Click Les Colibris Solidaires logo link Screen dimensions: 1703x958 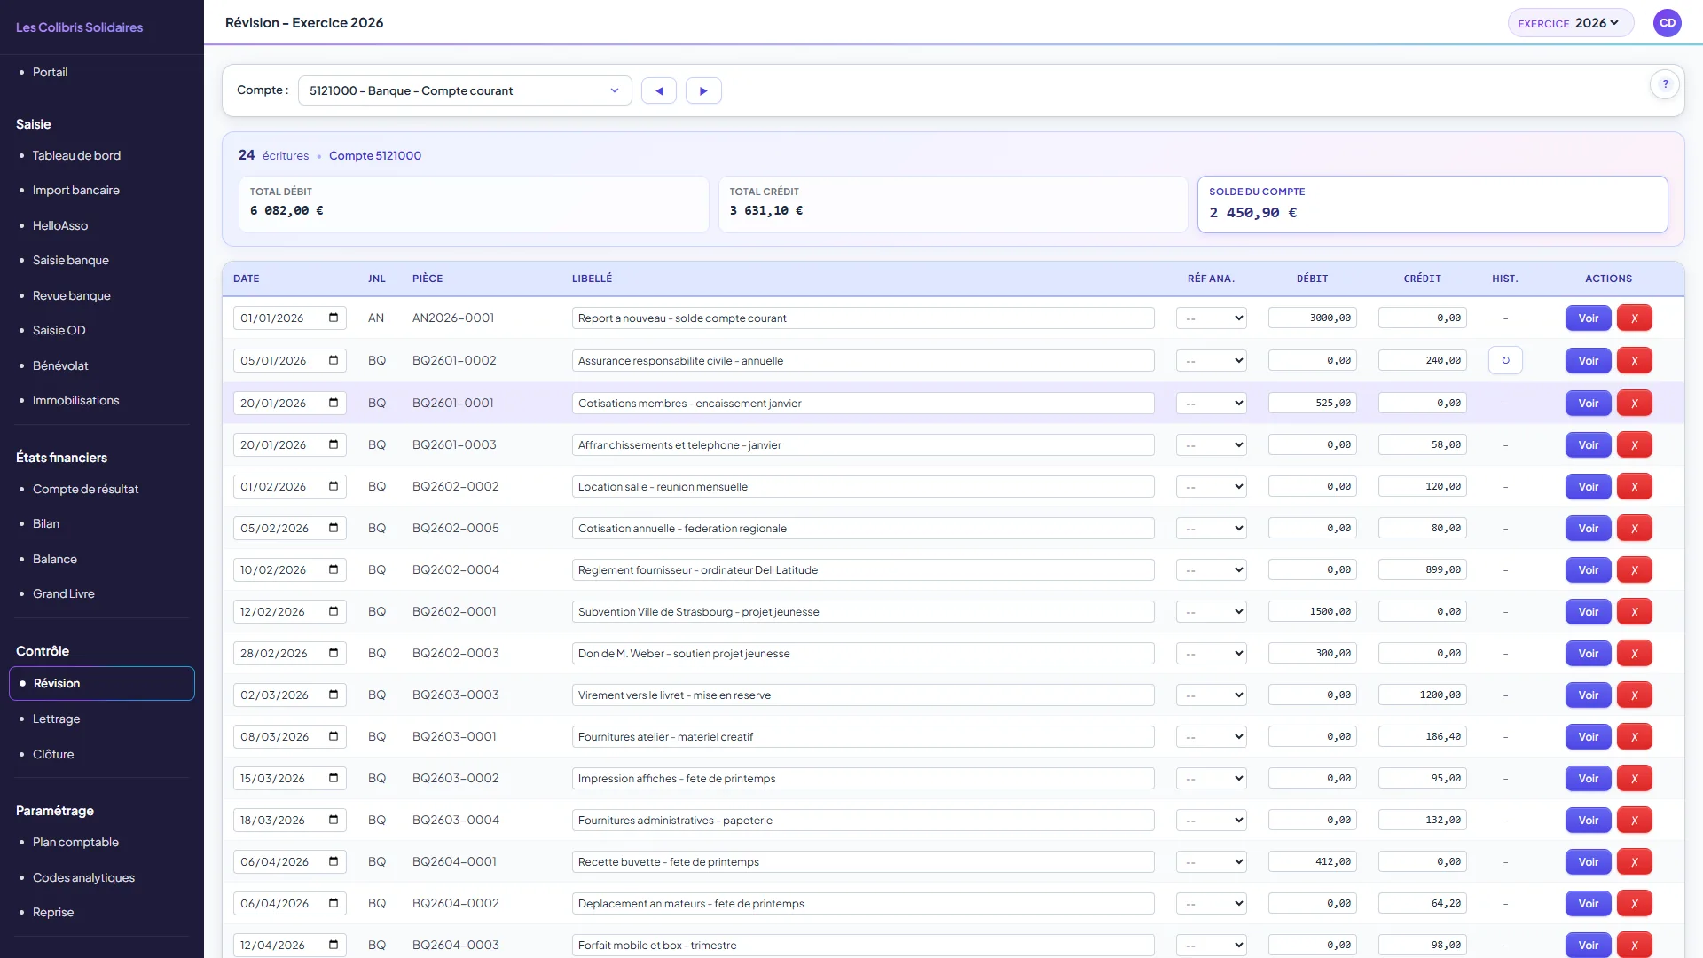click(x=79, y=27)
